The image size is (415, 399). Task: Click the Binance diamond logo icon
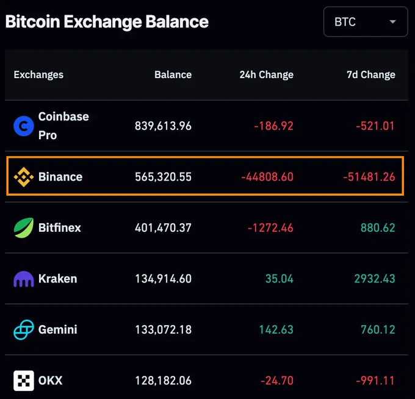(24, 177)
